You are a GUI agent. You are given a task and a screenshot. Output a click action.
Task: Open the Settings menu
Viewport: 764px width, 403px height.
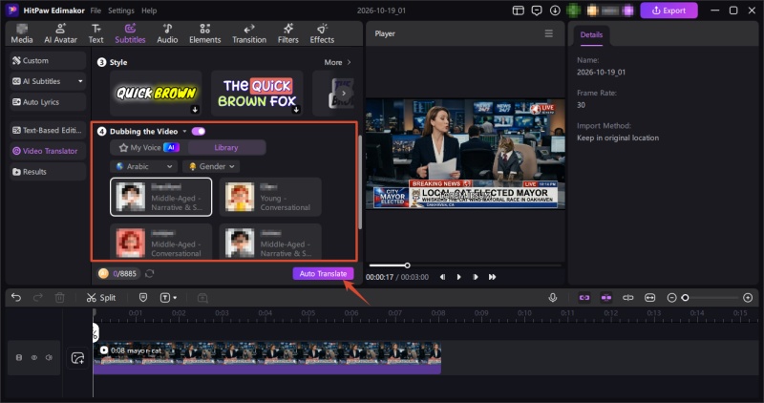(x=121, y=11)
